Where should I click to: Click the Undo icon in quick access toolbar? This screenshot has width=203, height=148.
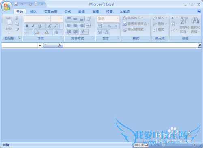22,4
